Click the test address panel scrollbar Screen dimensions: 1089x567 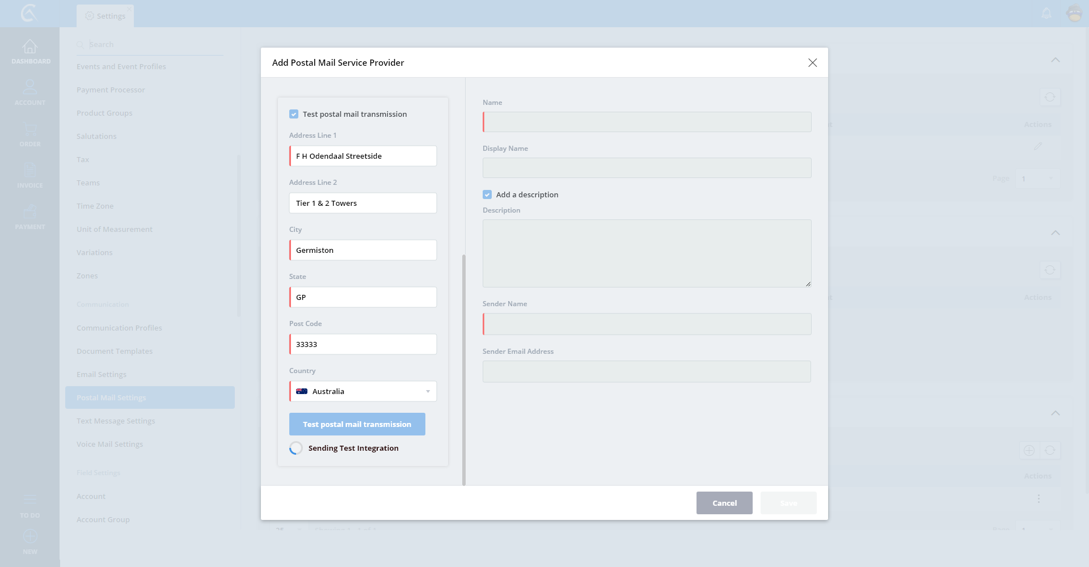[463, 369]
